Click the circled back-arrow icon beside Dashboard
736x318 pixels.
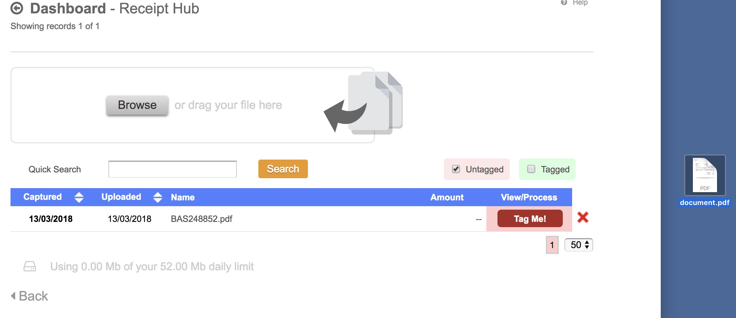[17, 8]
